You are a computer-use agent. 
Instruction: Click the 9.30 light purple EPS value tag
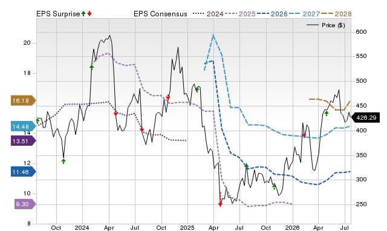[25, 204]
